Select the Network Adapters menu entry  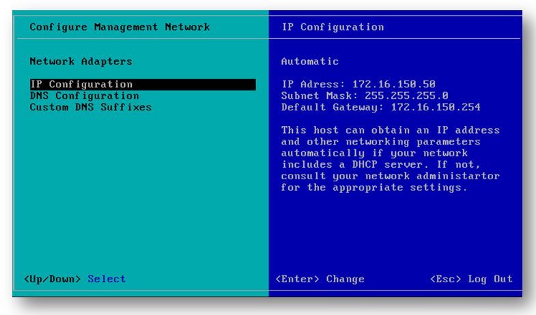[81, 61]
